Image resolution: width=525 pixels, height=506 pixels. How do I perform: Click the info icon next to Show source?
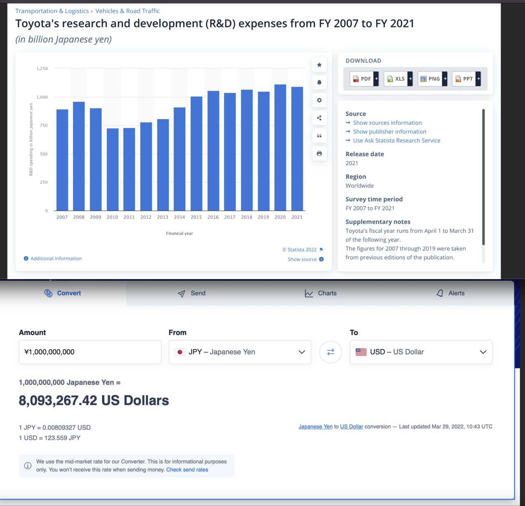tap(322, 259)
